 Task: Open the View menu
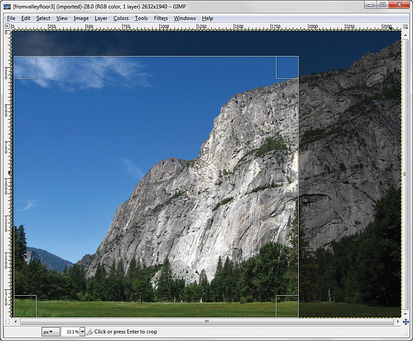click(x=62, y=18)
